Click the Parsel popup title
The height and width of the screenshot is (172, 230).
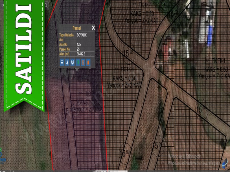coord(76,28)
